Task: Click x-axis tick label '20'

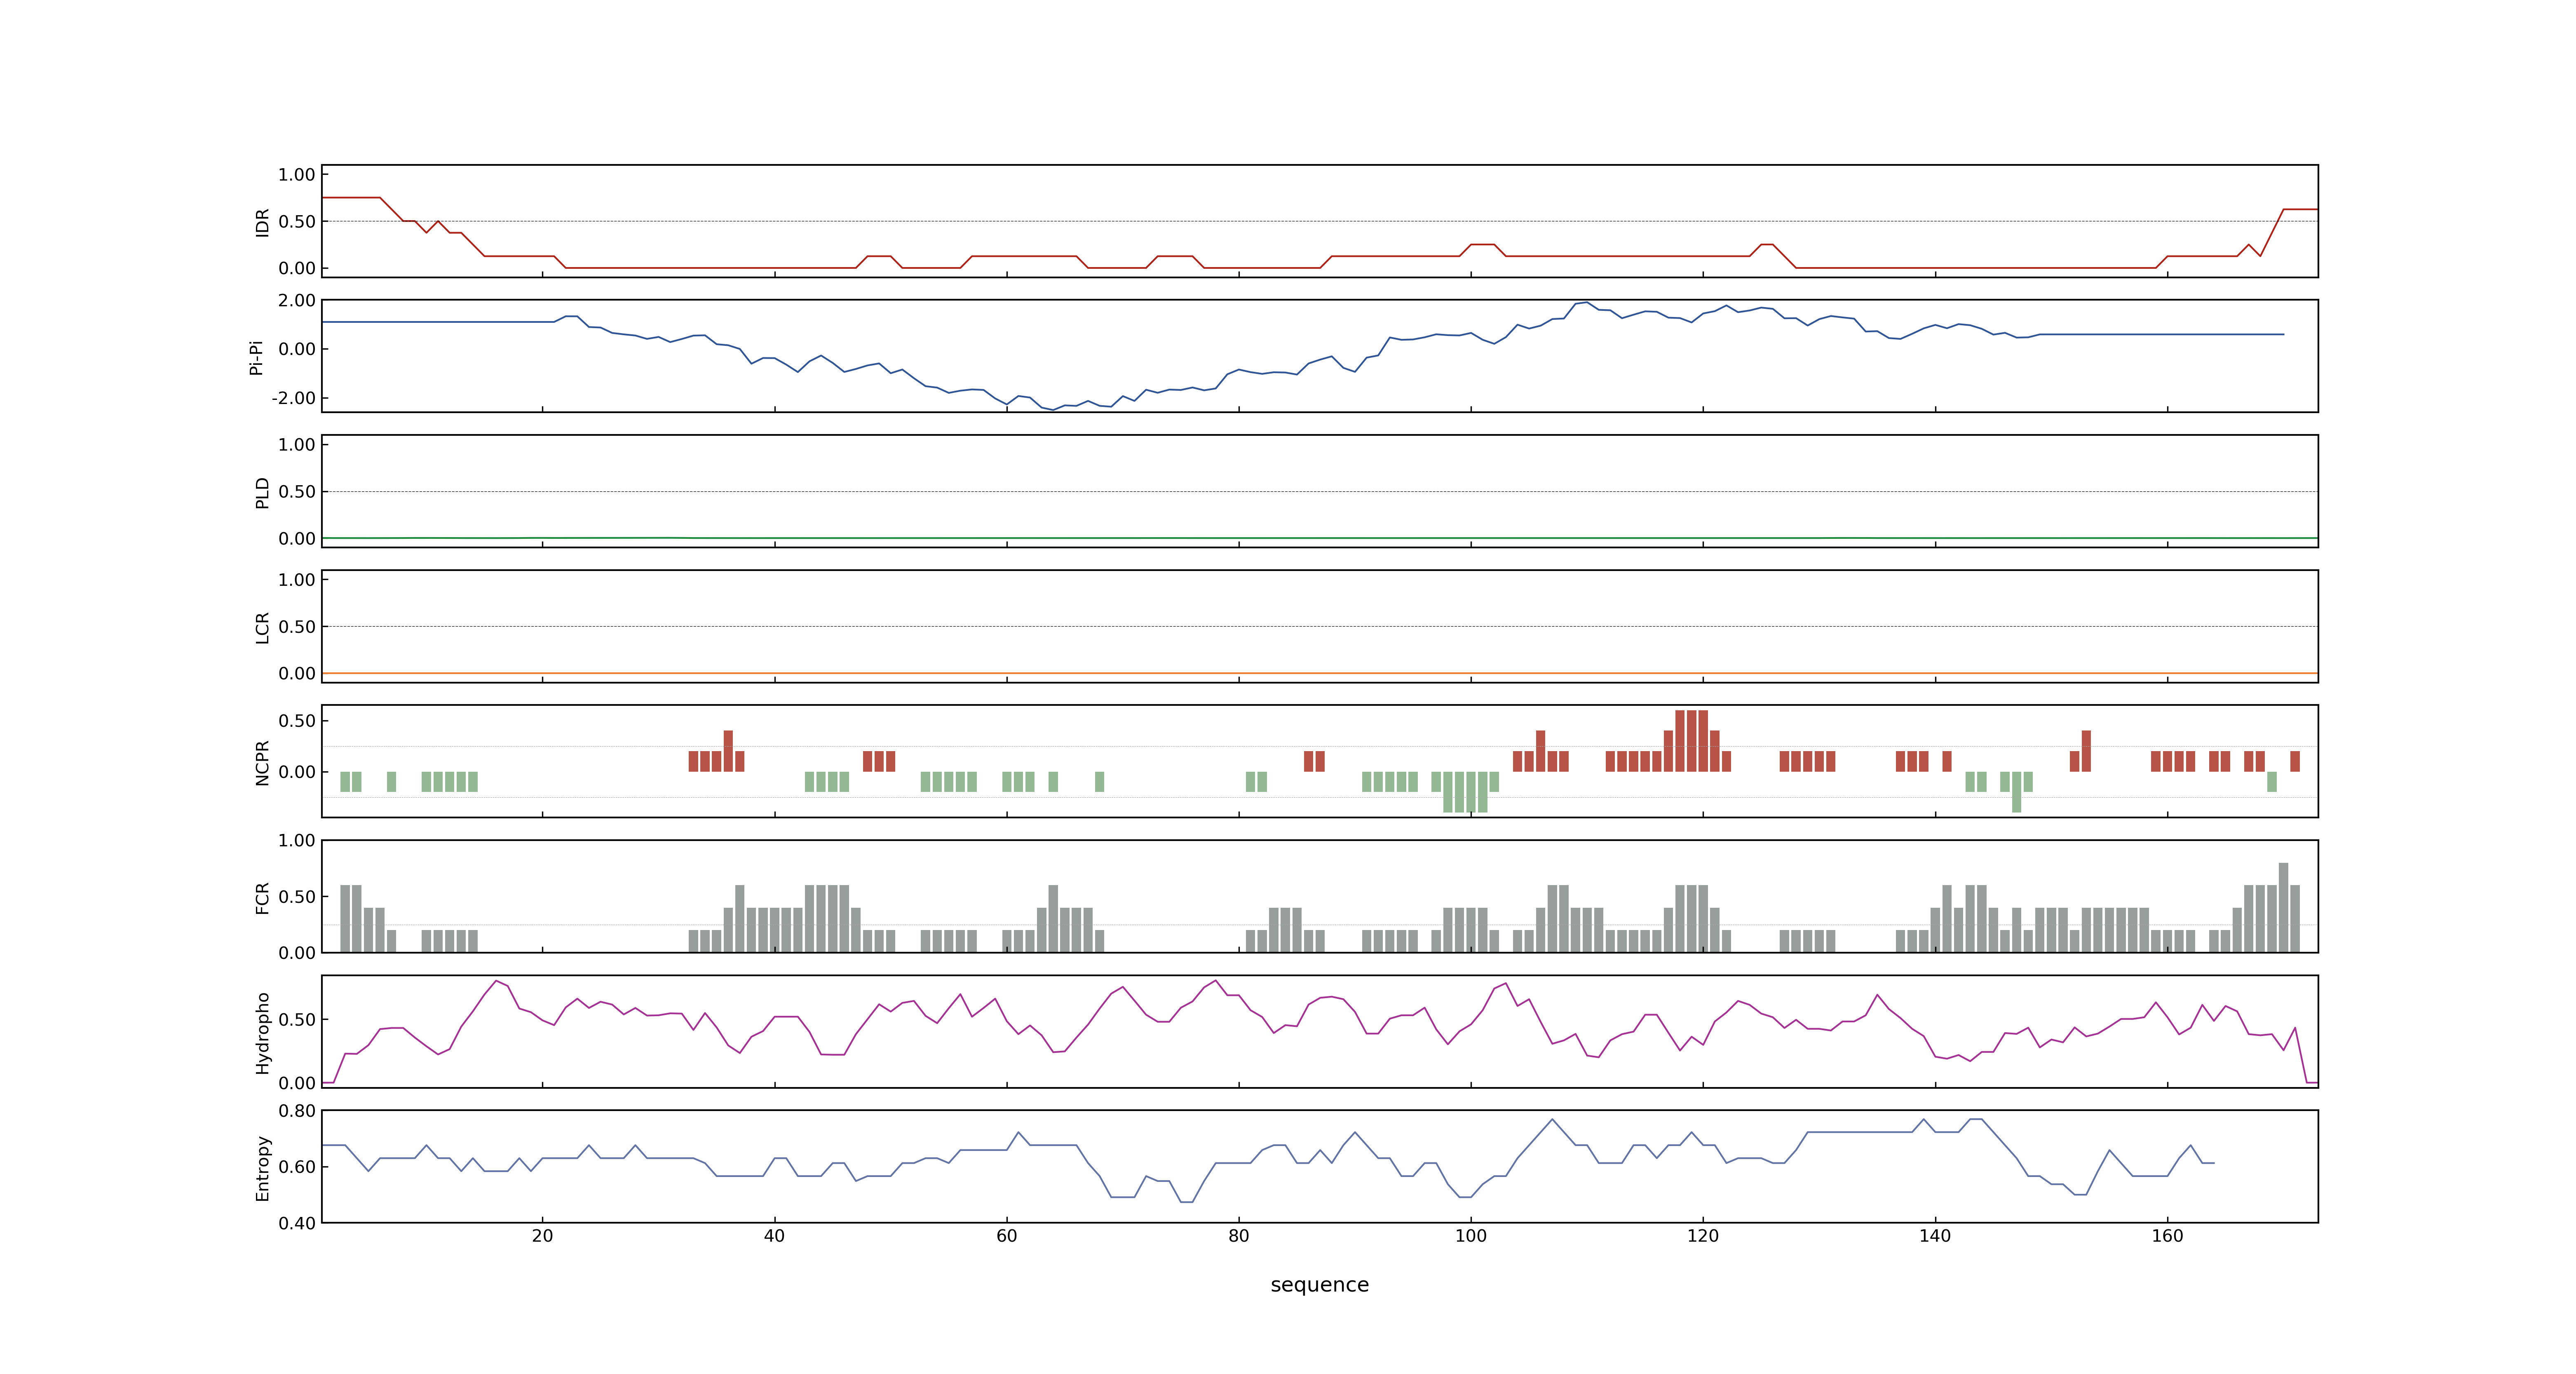Action: tap(542, 1235)
